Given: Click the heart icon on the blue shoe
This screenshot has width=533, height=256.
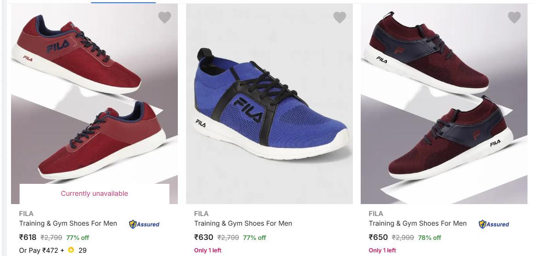Looking at the screenshot, I should click(340, 17).
